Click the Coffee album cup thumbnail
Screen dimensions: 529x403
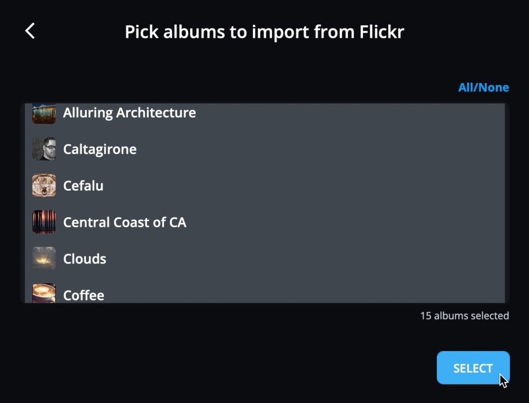click(x=44, y=293)
